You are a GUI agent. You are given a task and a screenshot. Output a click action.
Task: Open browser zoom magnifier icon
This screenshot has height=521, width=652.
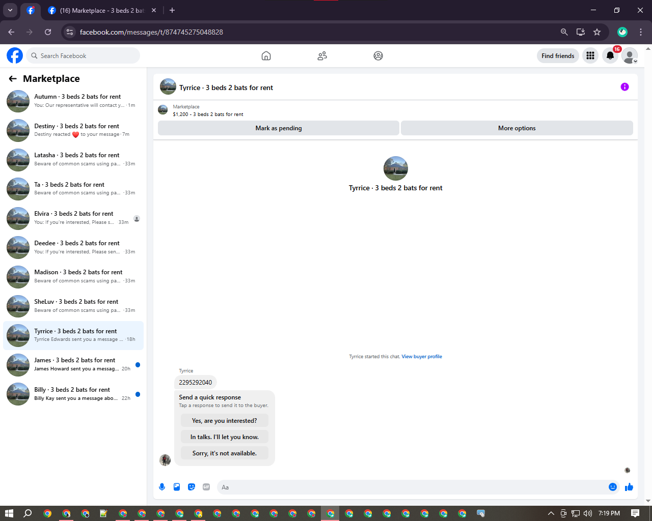(564, 32)
